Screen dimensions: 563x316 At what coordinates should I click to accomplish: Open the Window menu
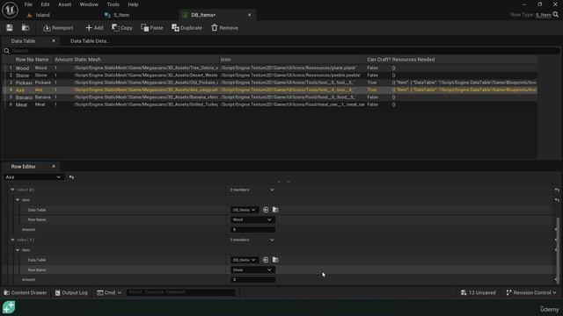click(x=89, y=4)
